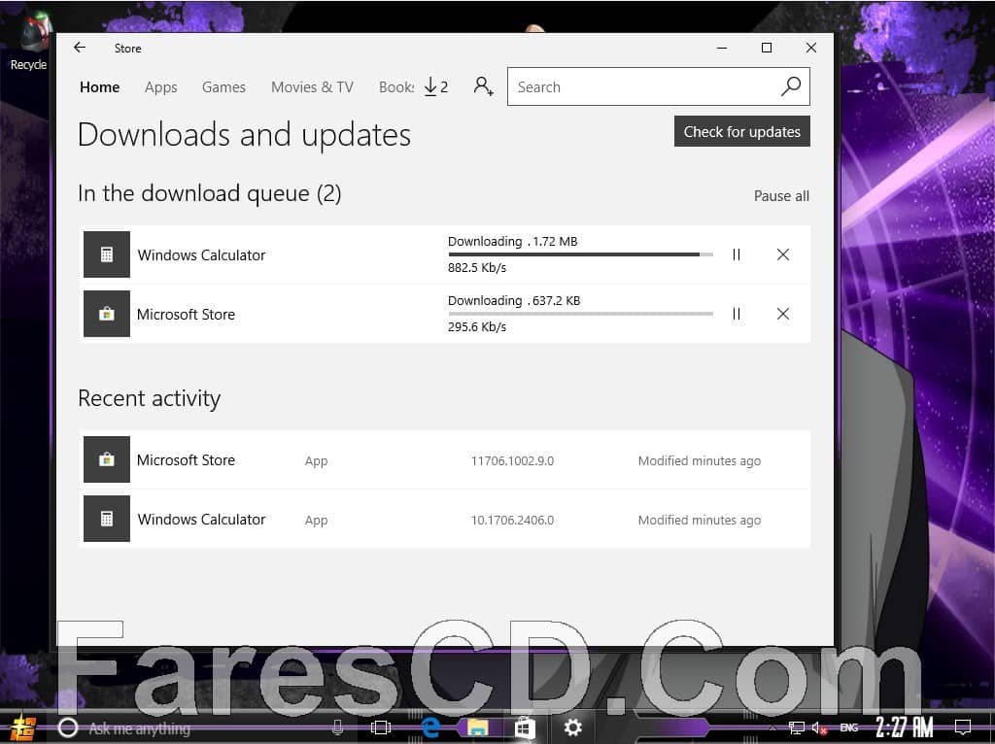The height and width of the screenshot is (744, 995).
Task: Click version 10.1706.2406.0 text
Action: tap(512, 520)
